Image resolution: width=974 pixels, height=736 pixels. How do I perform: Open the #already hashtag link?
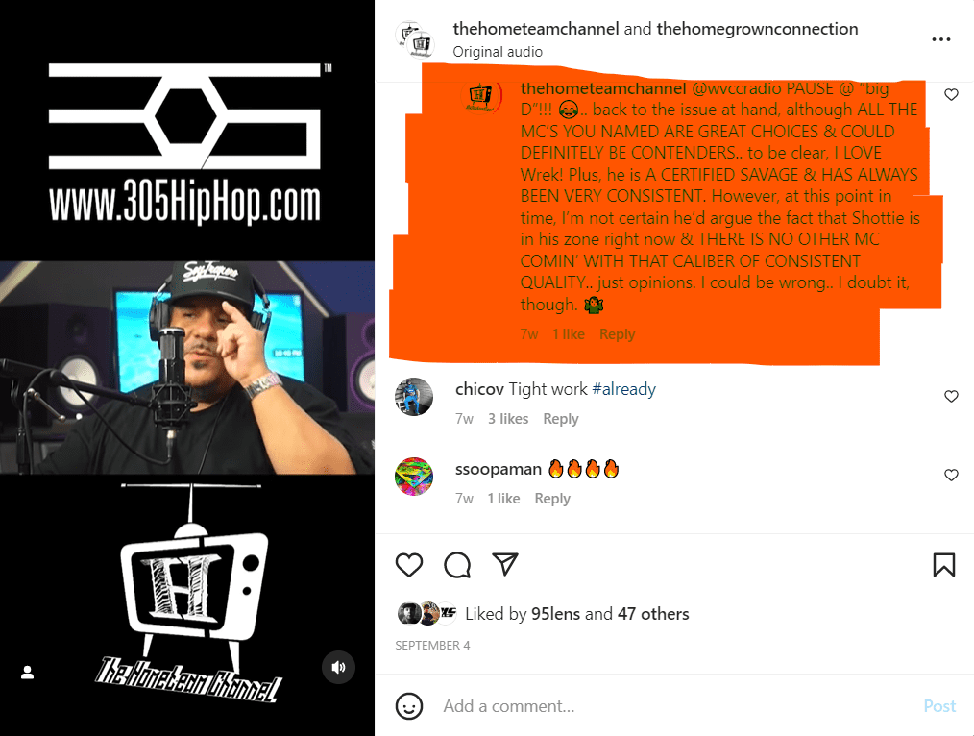(x=623, y=389)
